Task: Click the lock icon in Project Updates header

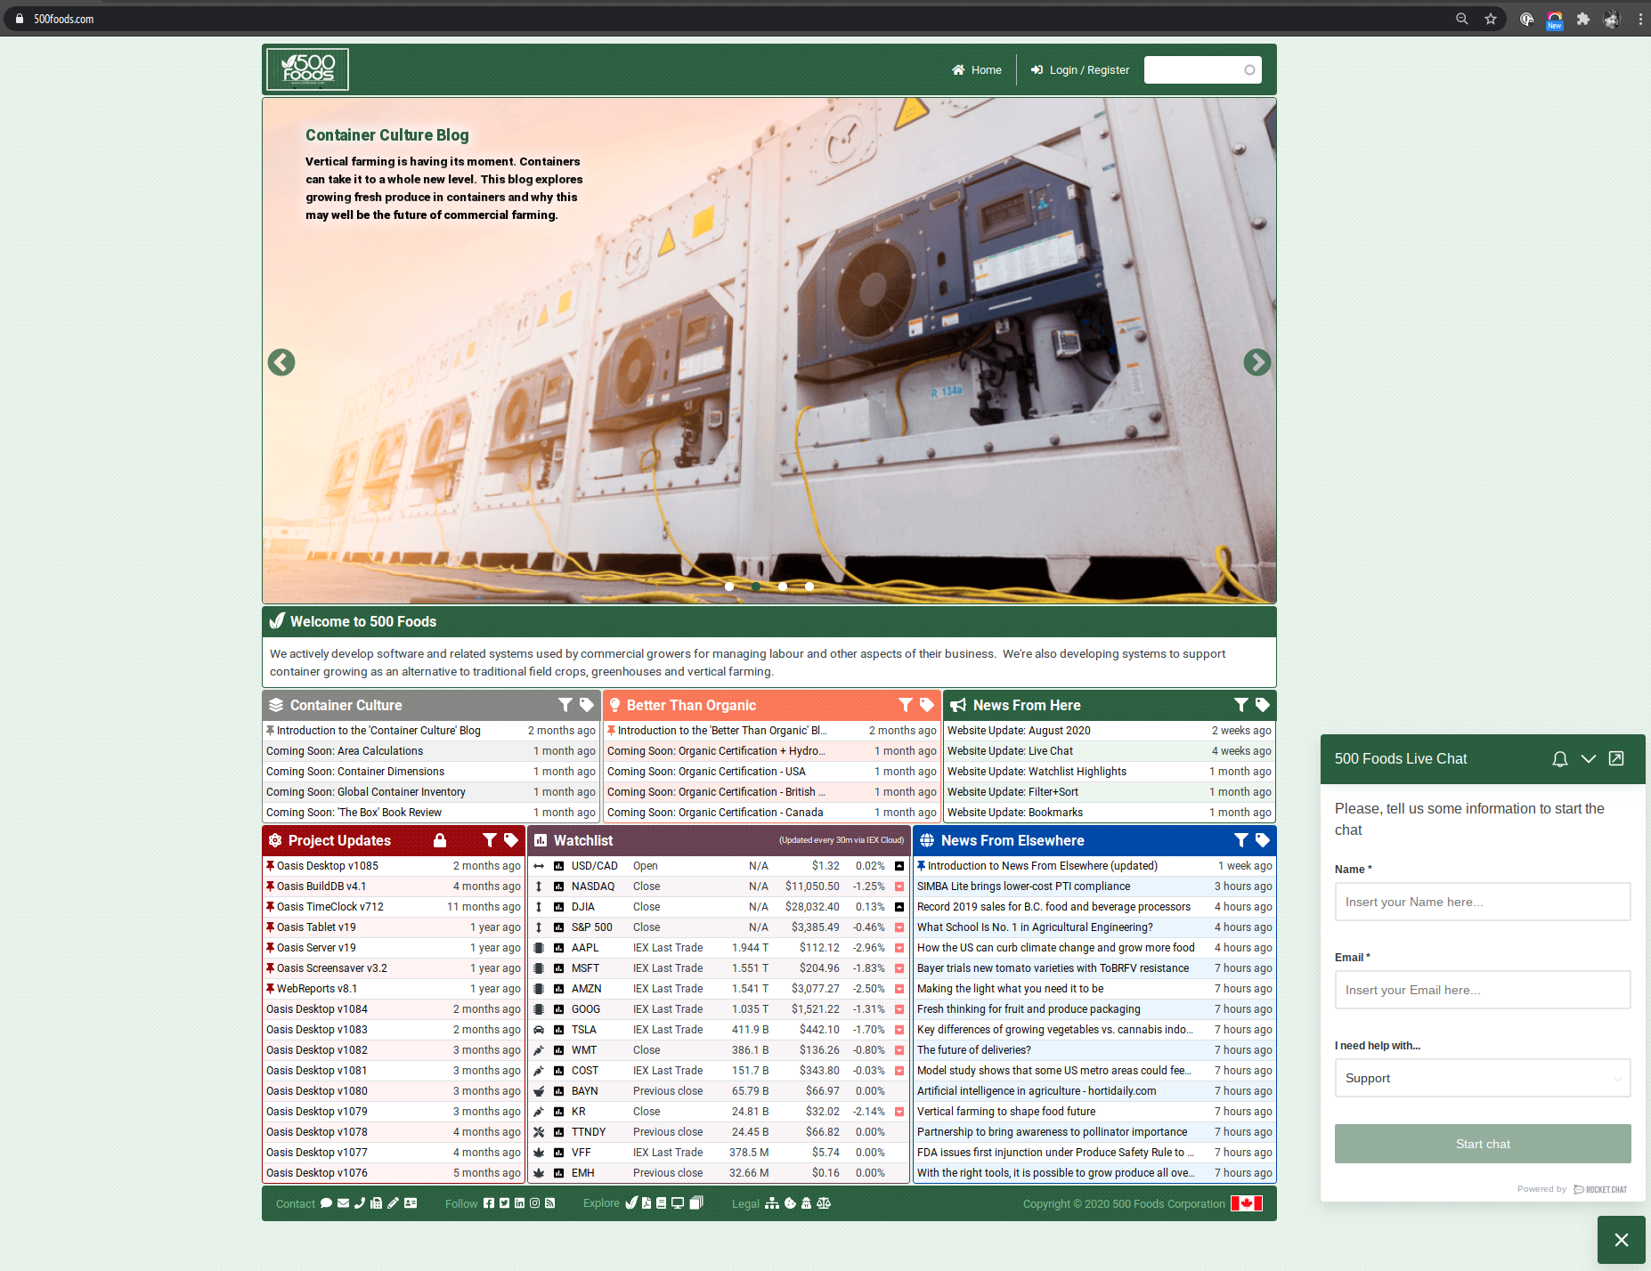Action: [440, 840]
